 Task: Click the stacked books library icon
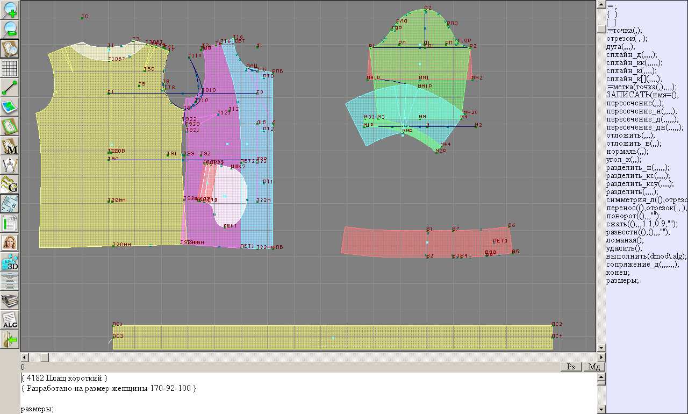click(10, 300)
